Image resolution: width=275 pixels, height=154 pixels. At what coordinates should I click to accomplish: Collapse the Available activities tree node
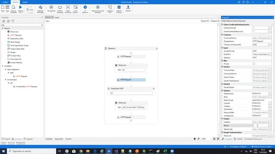click(x=3, y=66)
